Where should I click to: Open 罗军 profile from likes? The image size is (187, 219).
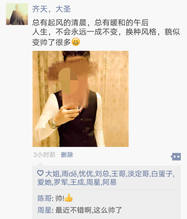click(61, 182)
